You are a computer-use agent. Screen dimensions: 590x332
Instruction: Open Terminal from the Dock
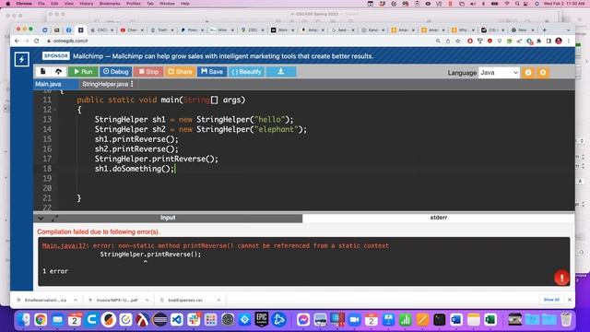pos(439,320)
